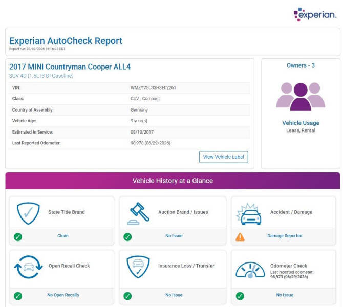Select the VIN value WMZYV5C33H3E02261

[153, 87]
